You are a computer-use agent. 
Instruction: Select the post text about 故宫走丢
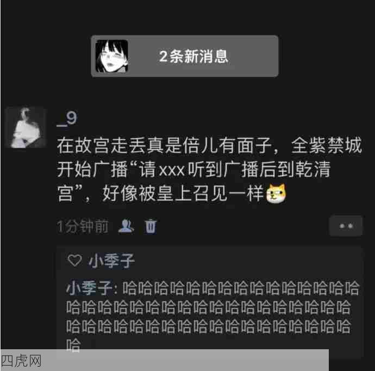tap(209, 170)
